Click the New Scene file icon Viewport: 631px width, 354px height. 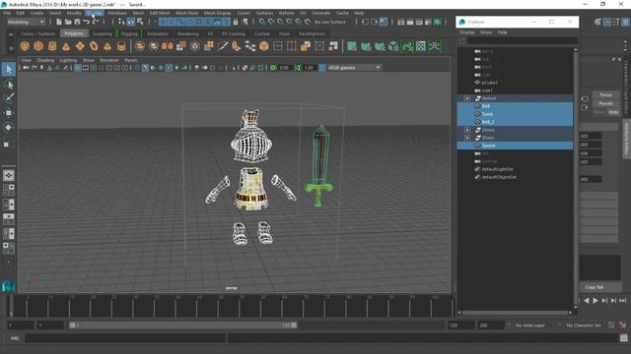click(x=59, y=22)
